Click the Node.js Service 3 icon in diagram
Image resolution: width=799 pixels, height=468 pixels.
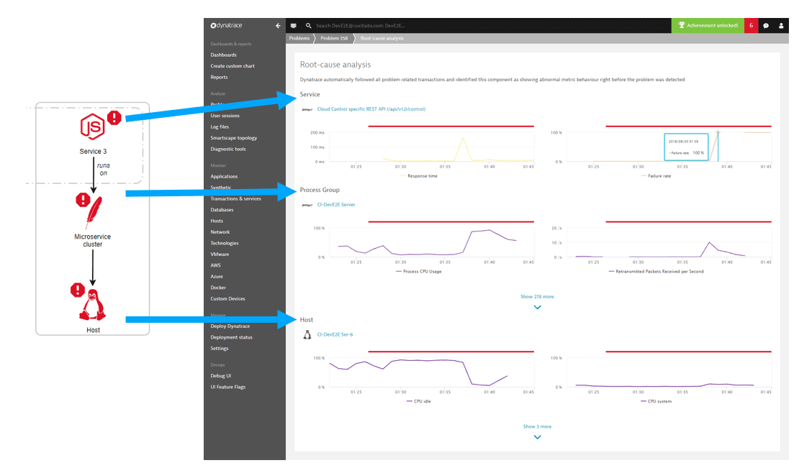coord(92,127)
